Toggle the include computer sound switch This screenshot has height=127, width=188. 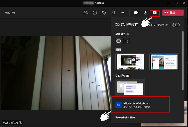coord(176,25)
